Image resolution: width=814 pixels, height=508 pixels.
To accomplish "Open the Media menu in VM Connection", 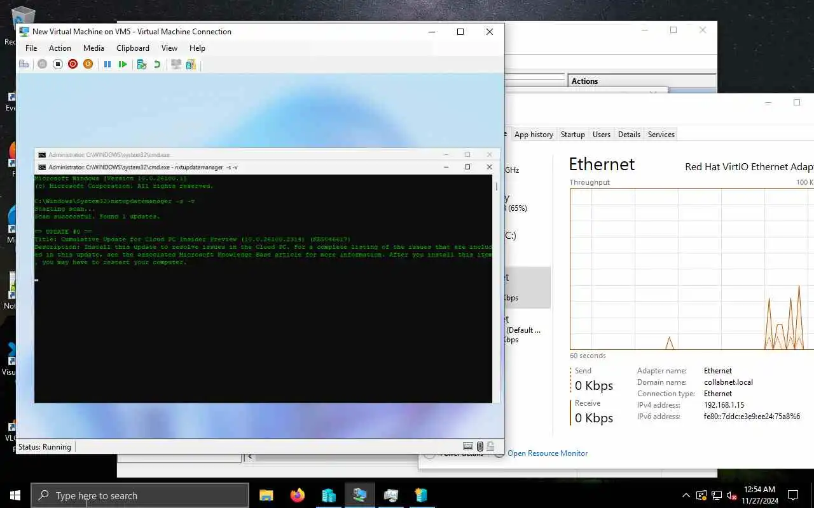I will pyautogui.click(x=93, y=48).
